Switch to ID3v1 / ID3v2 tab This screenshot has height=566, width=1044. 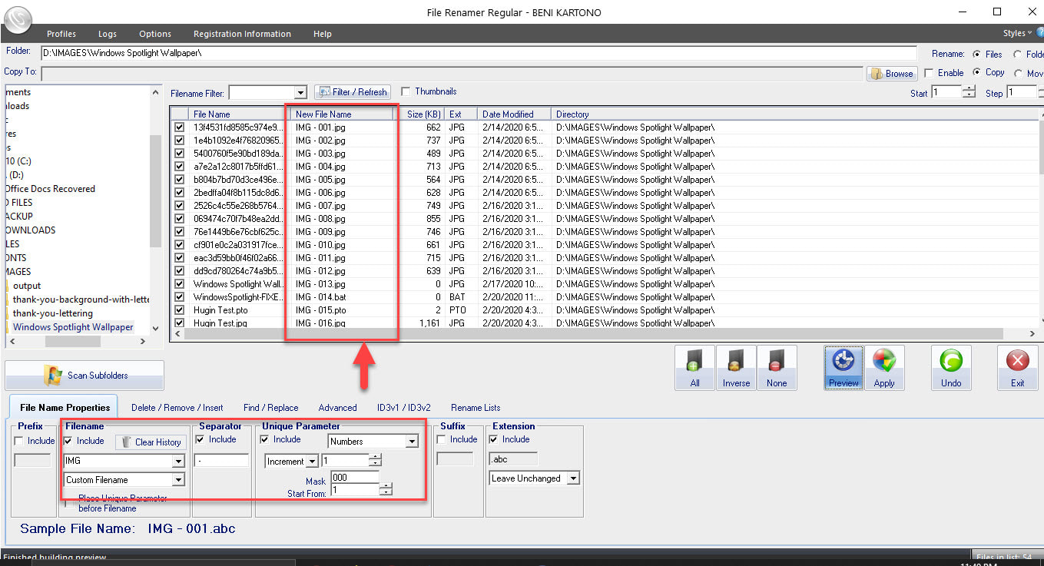pyautogui.click(x=404, y=408)
